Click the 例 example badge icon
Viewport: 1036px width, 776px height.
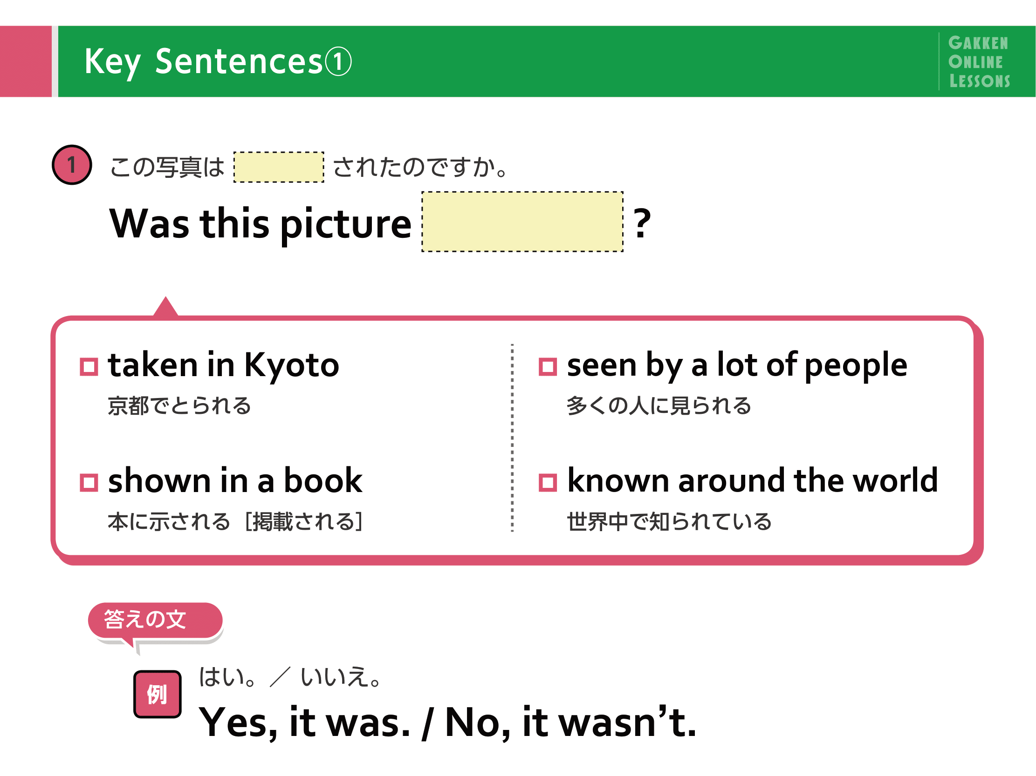coord(158,694)
